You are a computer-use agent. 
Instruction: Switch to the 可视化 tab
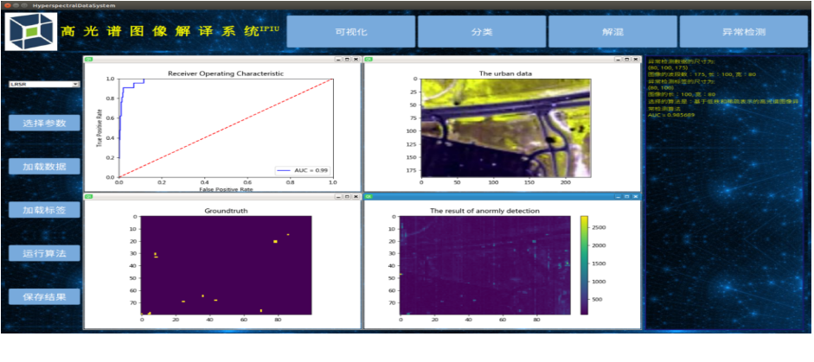coord(350,32)
